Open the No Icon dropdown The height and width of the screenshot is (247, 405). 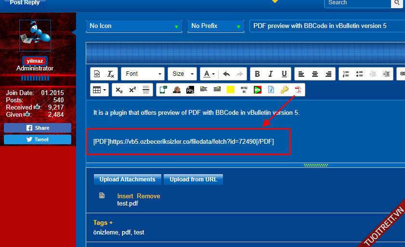(134, 26)
